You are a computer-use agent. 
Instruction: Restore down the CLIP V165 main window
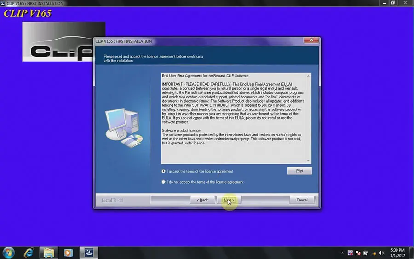point(393,3)
